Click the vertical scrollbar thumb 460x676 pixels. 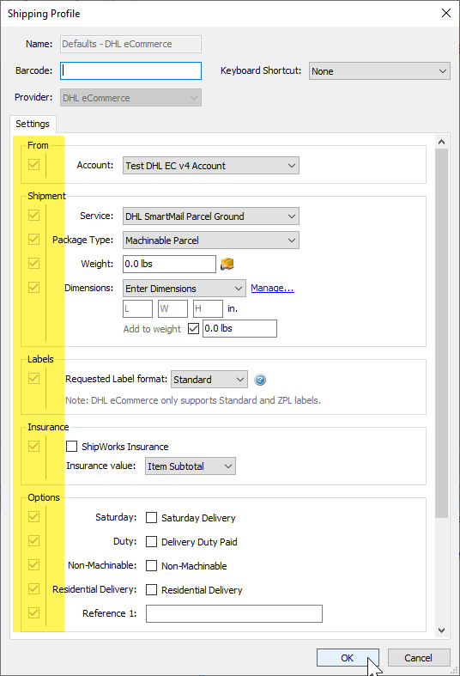pyautogui.click(x=441, y=333)
